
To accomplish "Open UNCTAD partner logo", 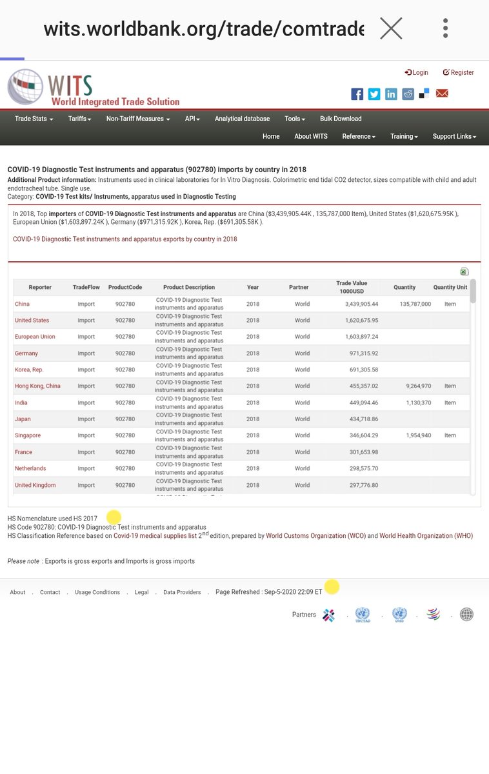I will point(363,615).
